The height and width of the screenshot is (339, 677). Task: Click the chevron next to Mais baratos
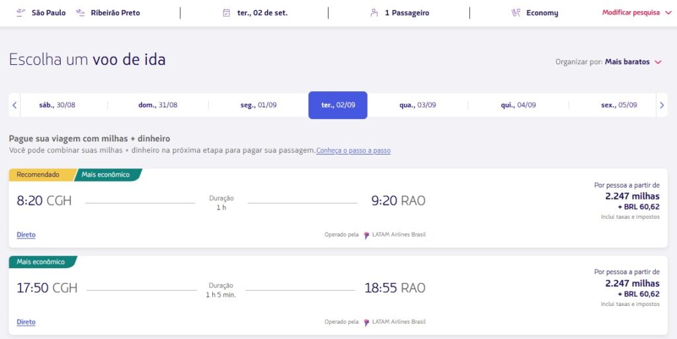658,62
